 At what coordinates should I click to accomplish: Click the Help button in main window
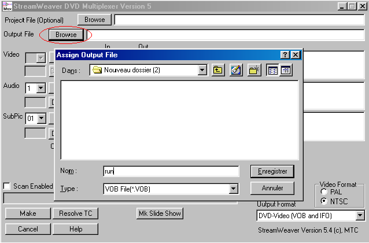click(x=75, y=229)
